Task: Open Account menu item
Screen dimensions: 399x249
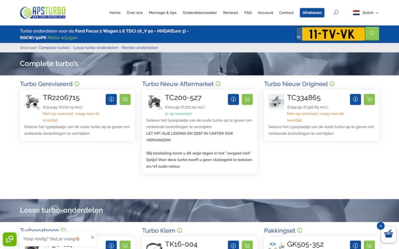Action: pyautogui.click(x=265, y=13)
